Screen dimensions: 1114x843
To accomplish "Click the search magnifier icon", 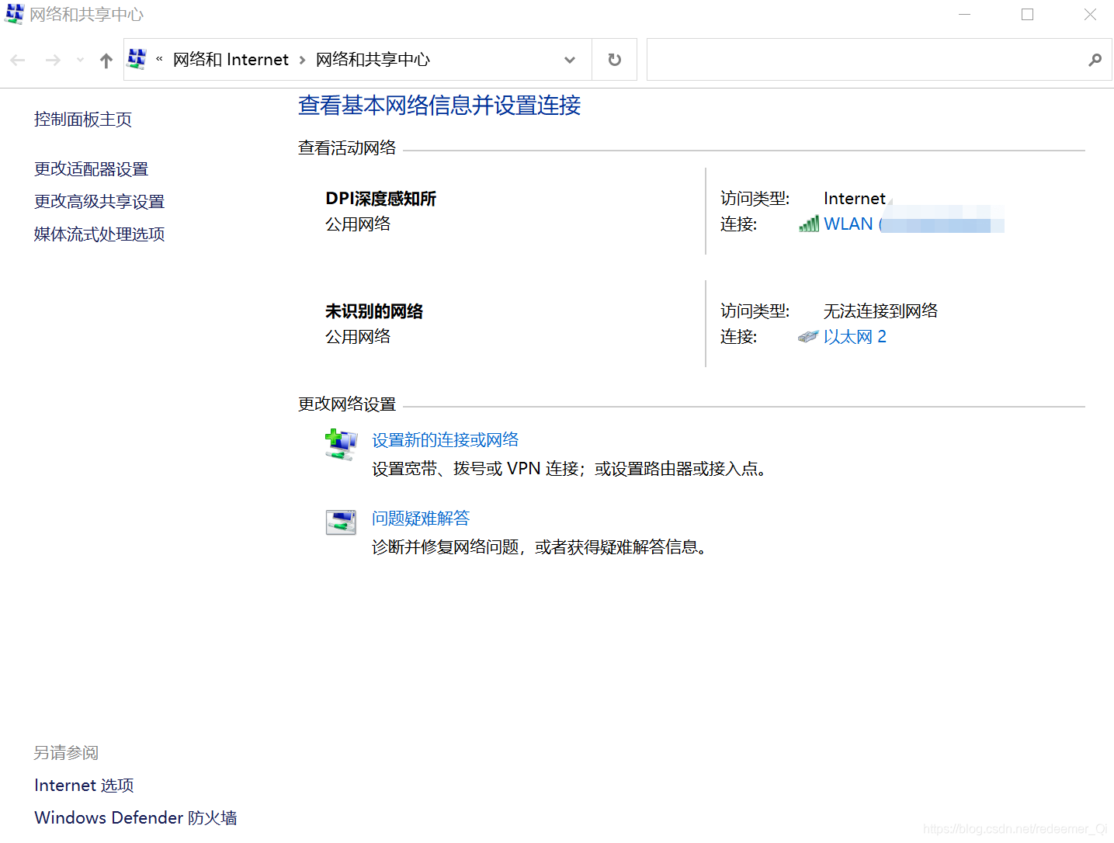I will tap(1095, 60).
